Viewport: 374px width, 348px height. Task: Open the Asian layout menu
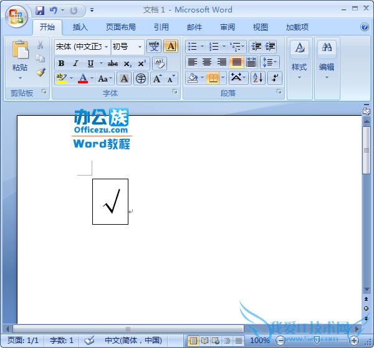pyautogui.click(x=238, y=78)
